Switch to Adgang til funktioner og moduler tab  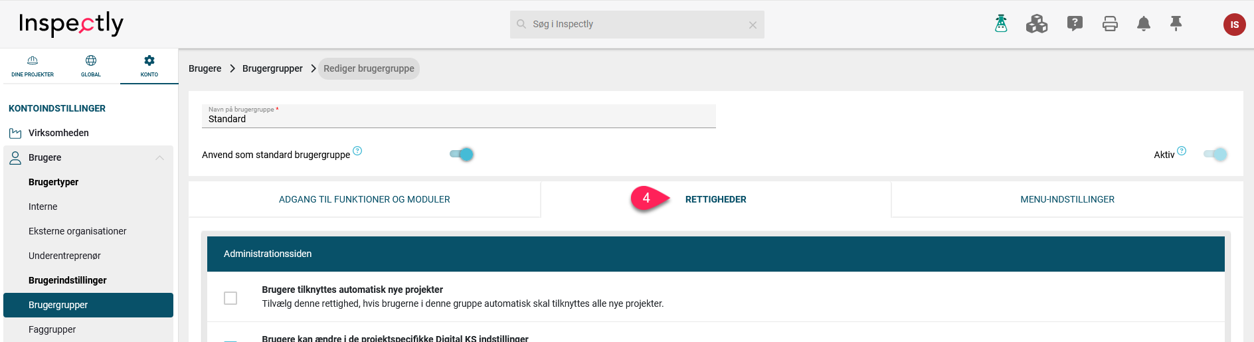(x=365, y=199)
